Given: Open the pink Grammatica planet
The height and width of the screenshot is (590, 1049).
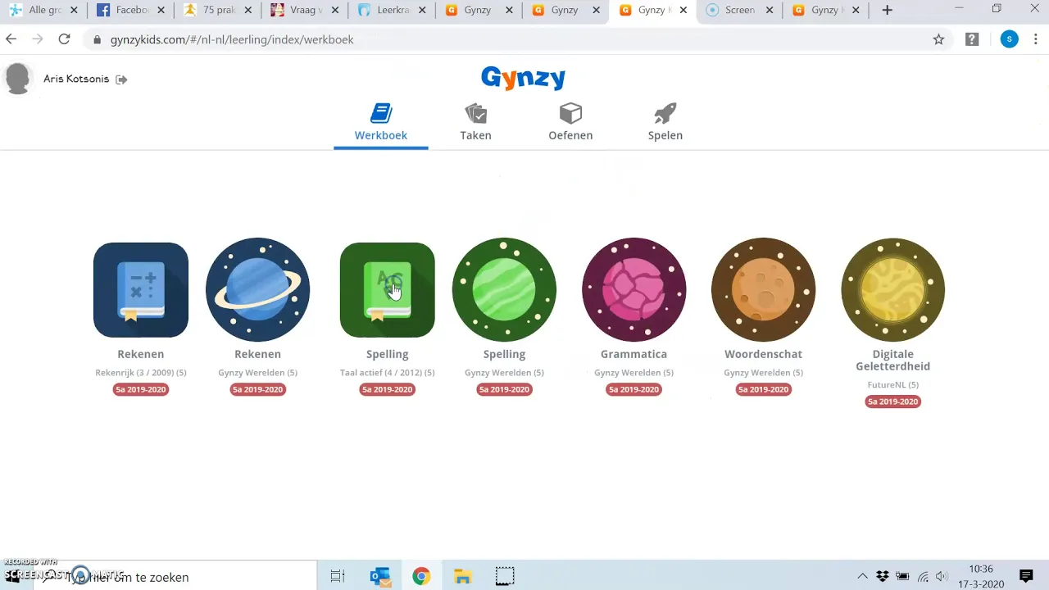Looking at the screenshot, I should coord(633,290).
